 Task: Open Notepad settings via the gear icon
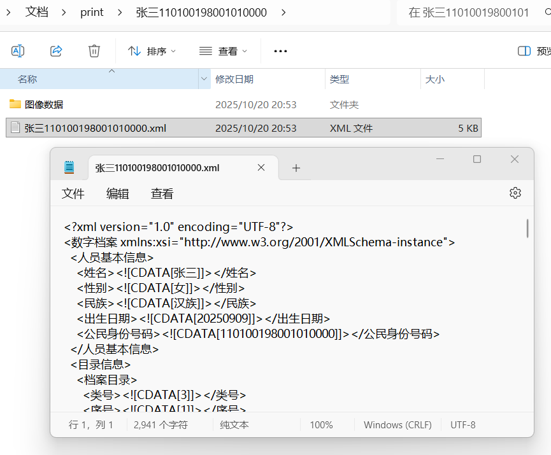pos(515,193)
